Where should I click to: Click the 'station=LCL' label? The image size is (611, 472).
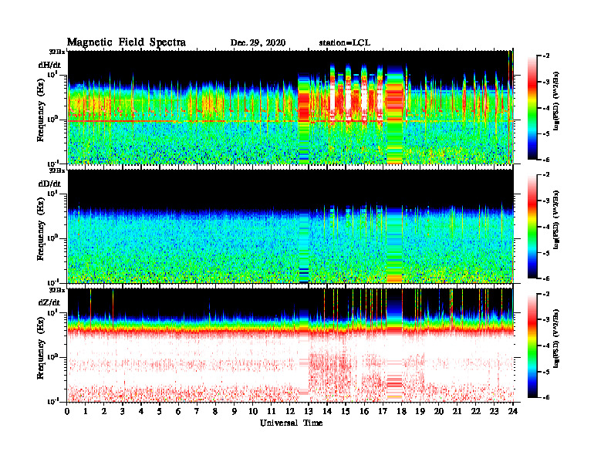click(345, 43)
